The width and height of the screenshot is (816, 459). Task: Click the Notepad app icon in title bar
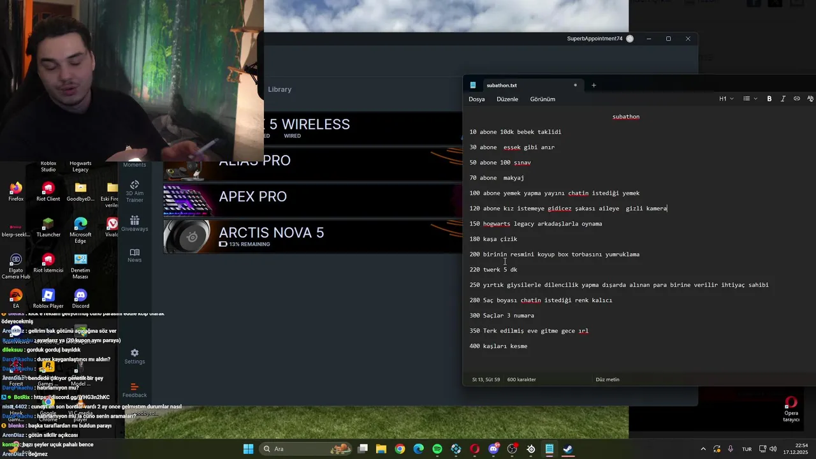point(473,85)
